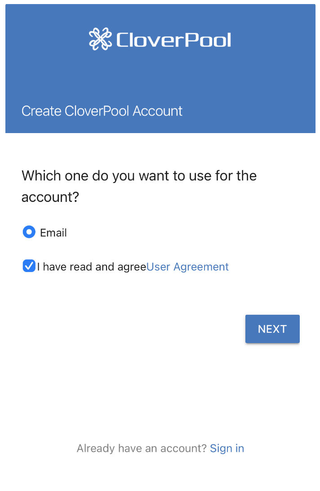Click the 'I have read and agree' label
The width and height of the screenshot is (320, 491).
click(x=92, y=267)
